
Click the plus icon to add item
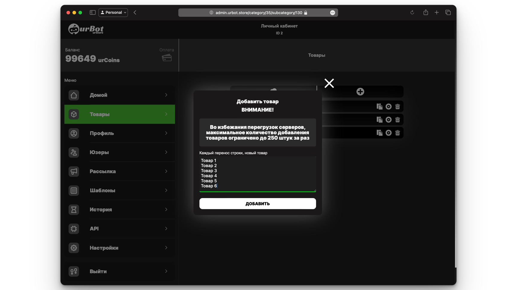(360, 92)
